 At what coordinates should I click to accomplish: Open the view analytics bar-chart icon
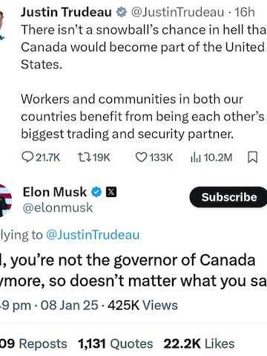[195, 157]
